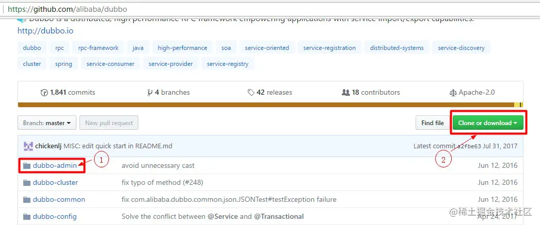
Task: Click the dubbo-admin row date Jun 12, 2016
Action: coord(498,166)
